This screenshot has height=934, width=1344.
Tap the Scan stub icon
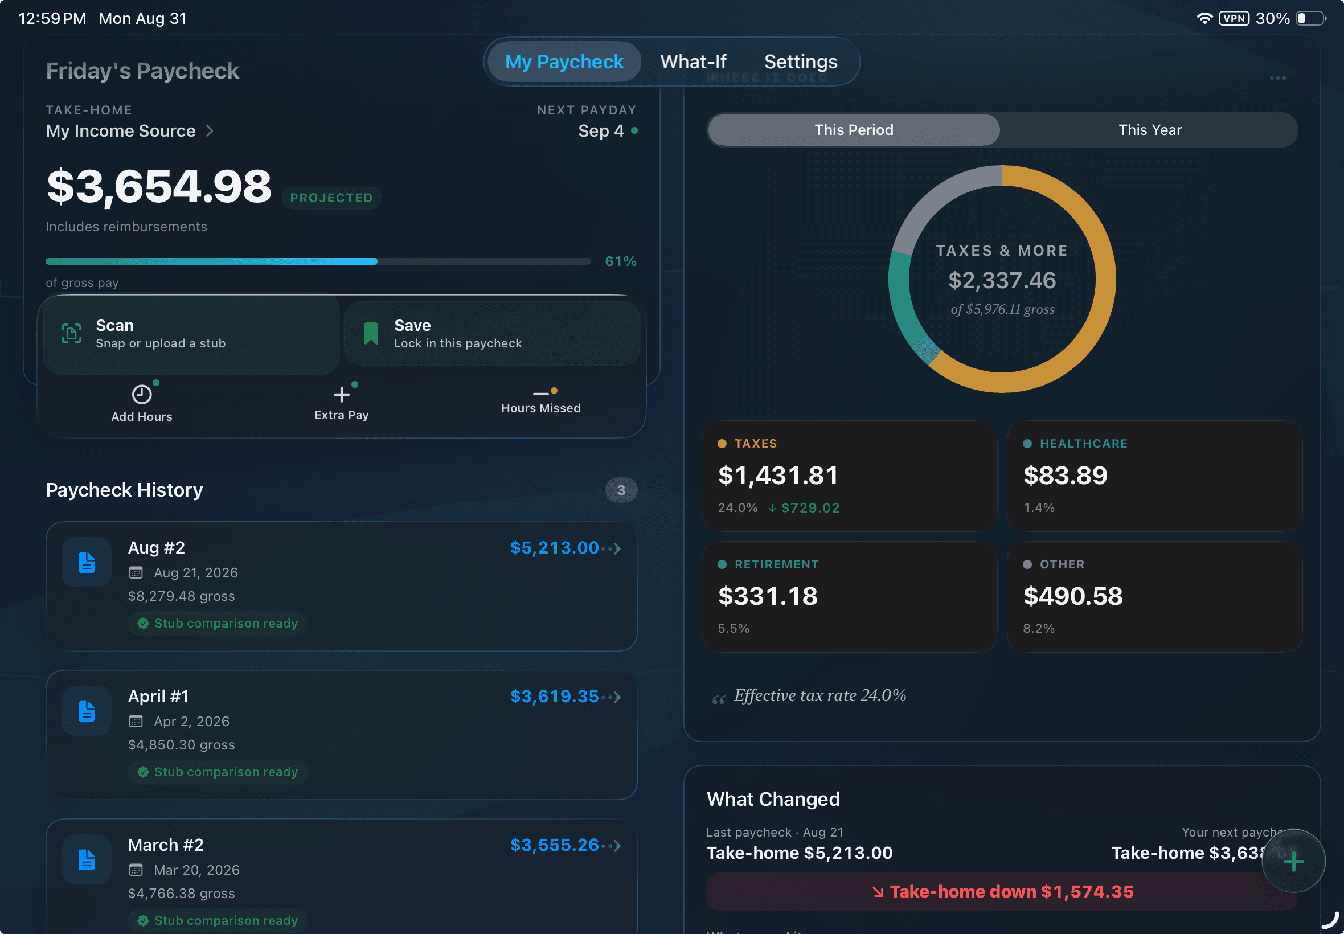[71, 334]
